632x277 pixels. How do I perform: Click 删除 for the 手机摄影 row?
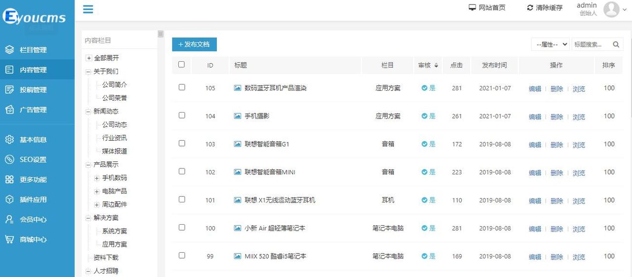click(x=557, y=117)
